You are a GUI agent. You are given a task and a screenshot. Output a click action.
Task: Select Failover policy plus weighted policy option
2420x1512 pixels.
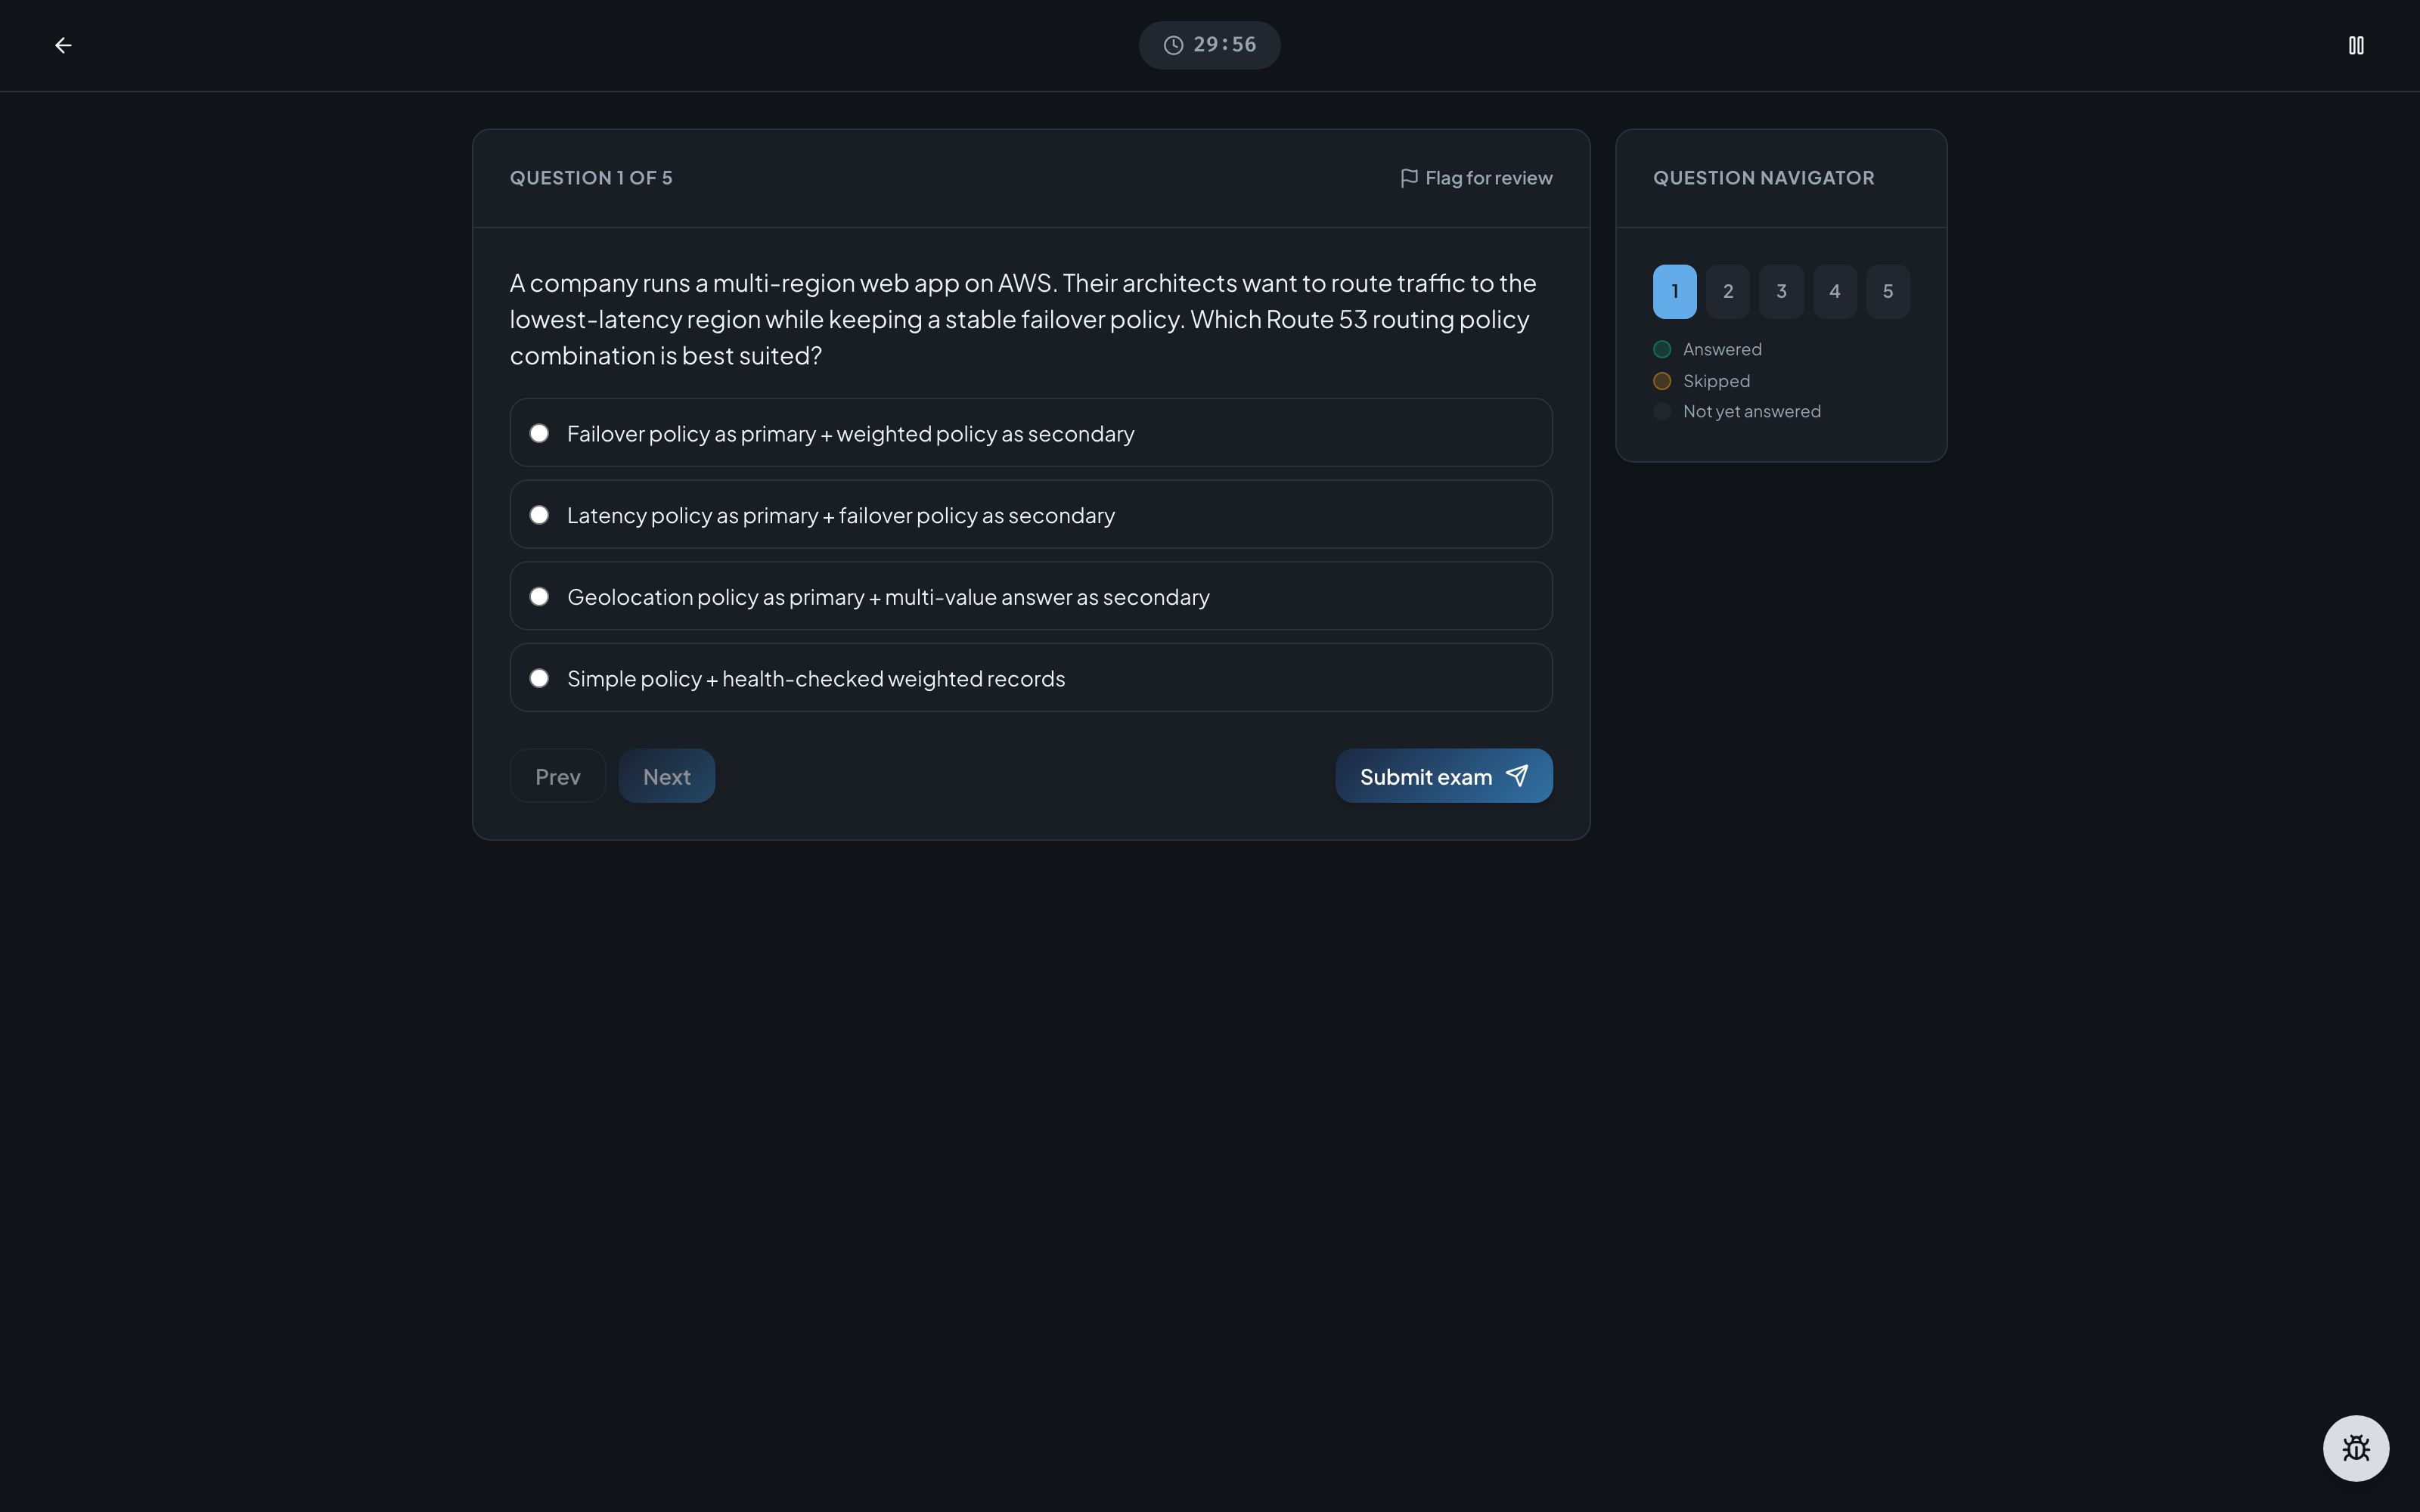1031,433
